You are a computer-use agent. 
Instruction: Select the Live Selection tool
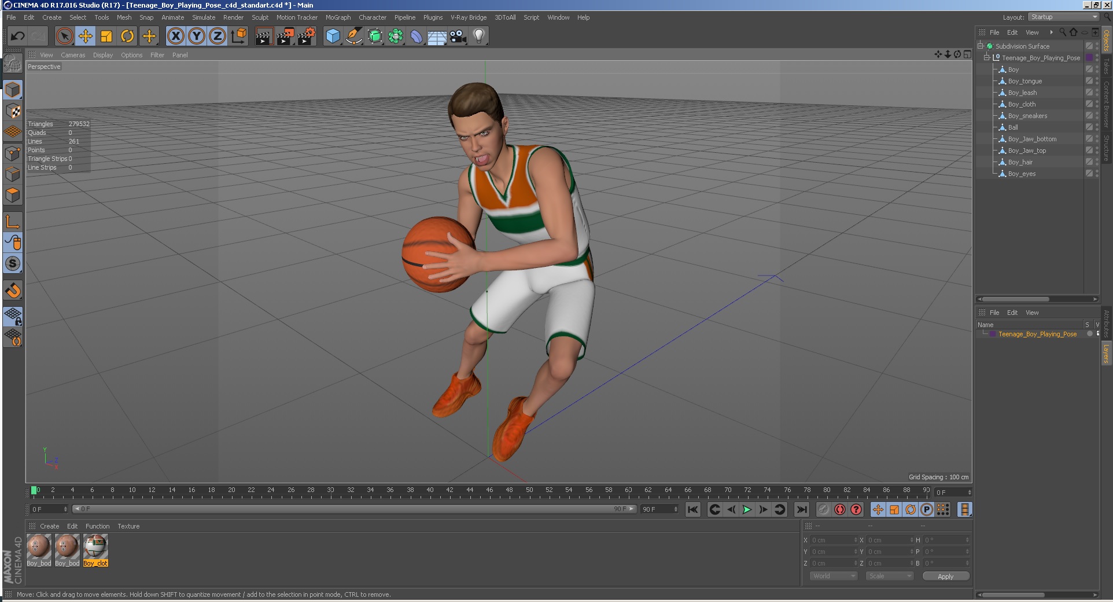click(65, 36)
